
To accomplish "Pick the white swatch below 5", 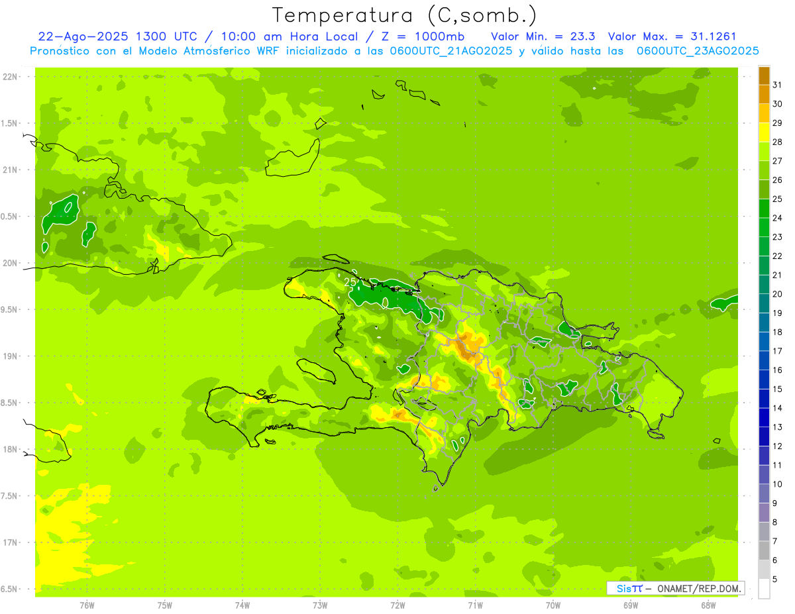I will point(764,589).
